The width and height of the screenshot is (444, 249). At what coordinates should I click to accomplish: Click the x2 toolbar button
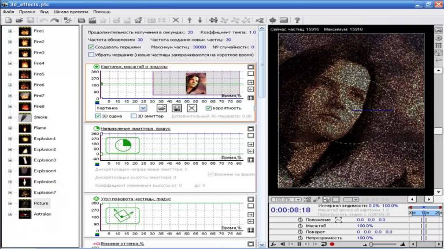click(x=260, y=20)
